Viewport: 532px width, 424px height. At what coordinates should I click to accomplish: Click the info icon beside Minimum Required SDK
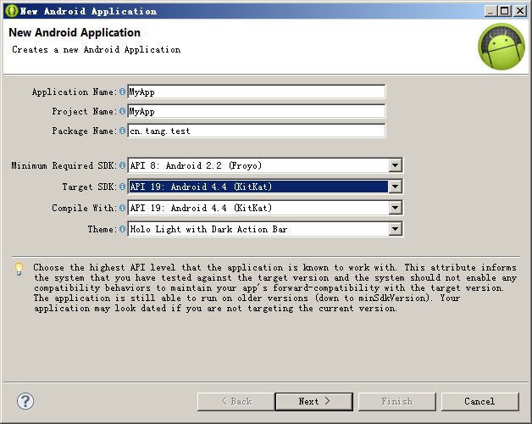(x=123, y=165)
